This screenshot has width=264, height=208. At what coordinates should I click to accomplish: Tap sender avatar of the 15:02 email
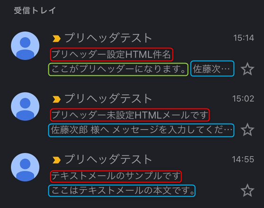(25, 106)
